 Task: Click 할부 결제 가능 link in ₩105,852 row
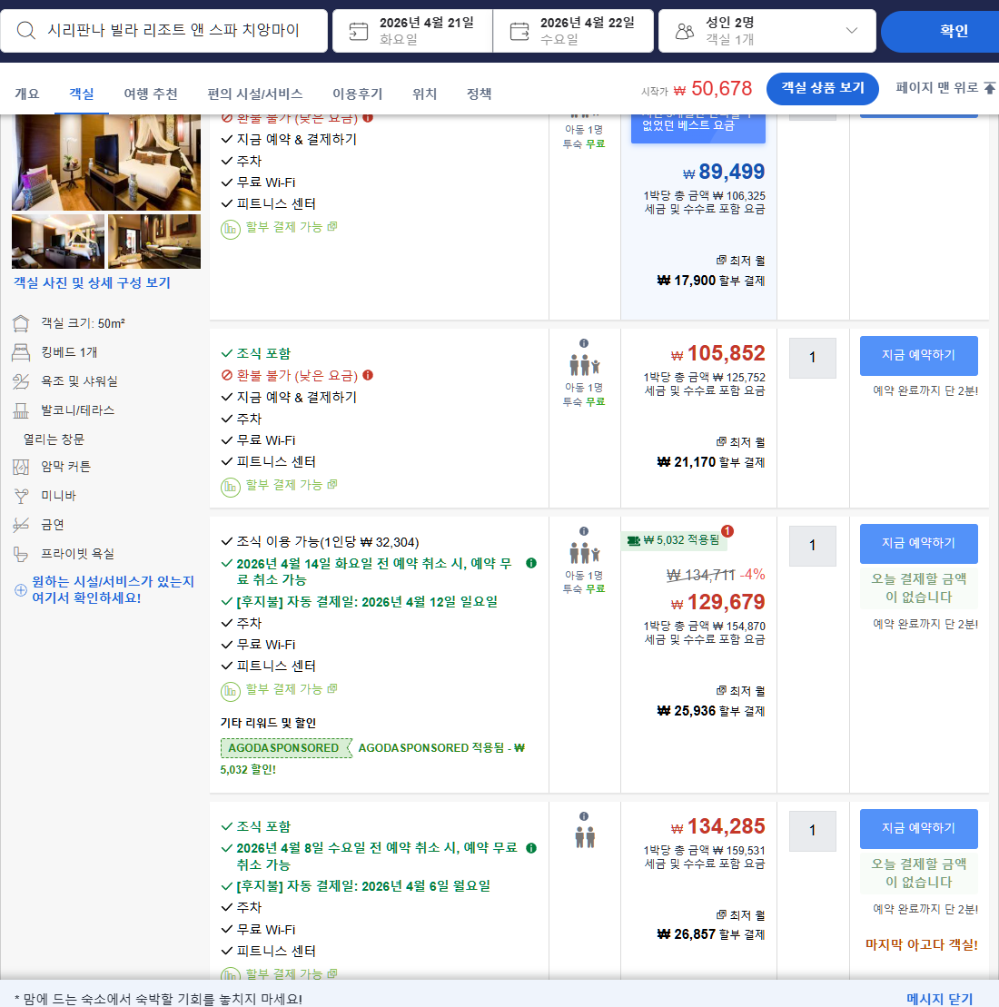[284, 484]
